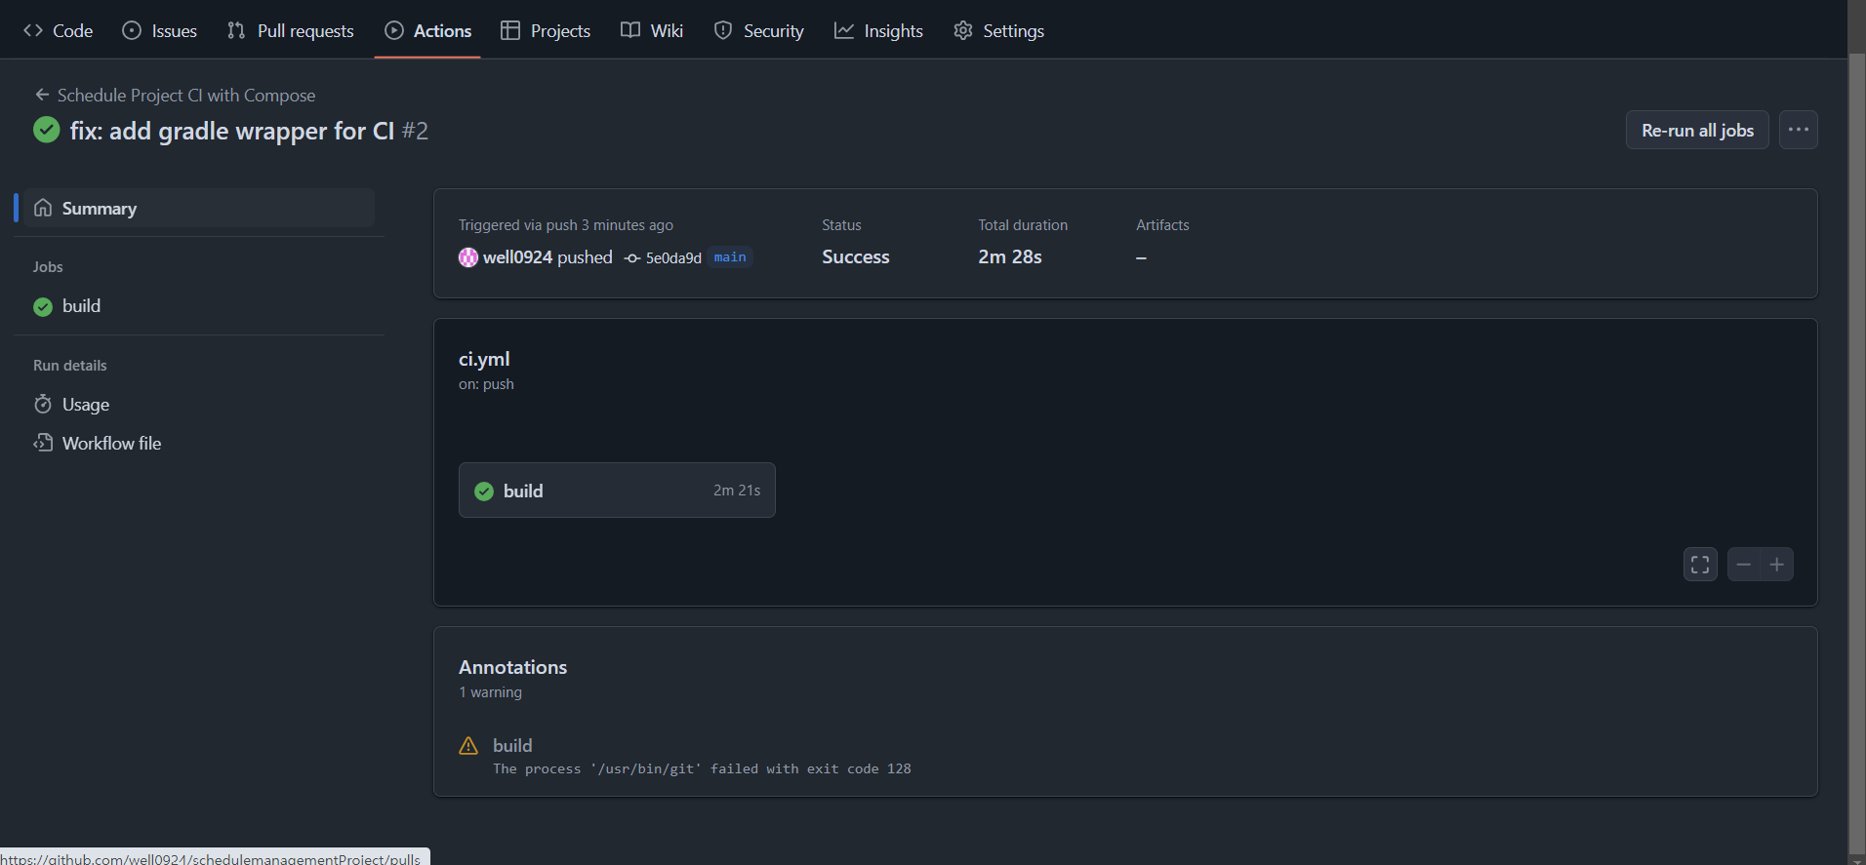
Task: Click the Usage stopwatch icon
Action: [x=43, y=404]
